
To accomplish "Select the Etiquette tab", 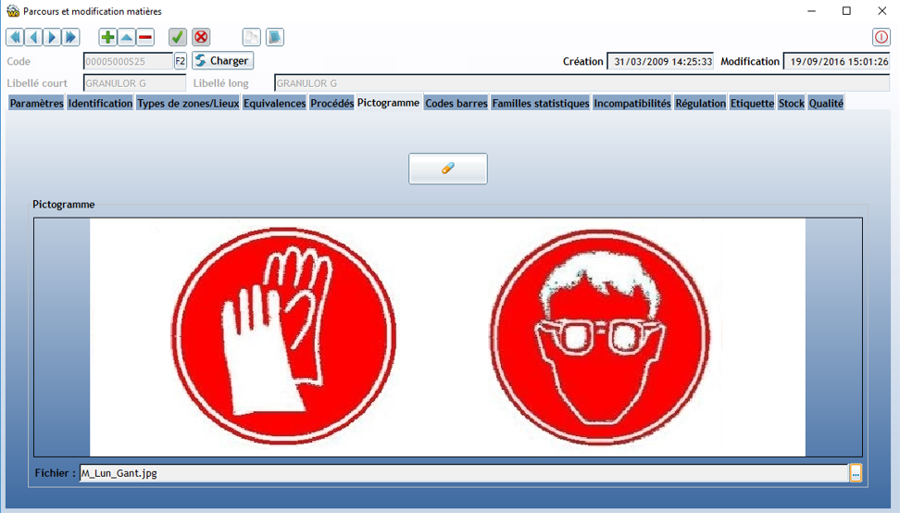I will click(x=752, y=104).
